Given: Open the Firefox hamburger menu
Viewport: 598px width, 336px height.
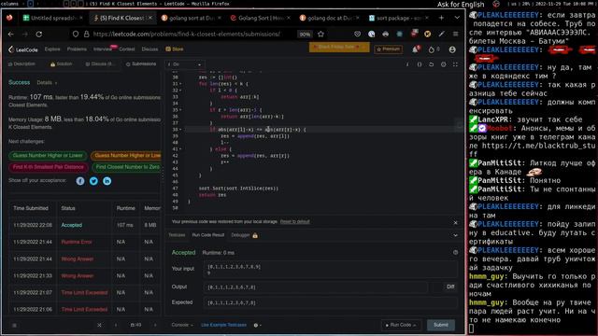Looking at the screenshot, I should [455, 34].
